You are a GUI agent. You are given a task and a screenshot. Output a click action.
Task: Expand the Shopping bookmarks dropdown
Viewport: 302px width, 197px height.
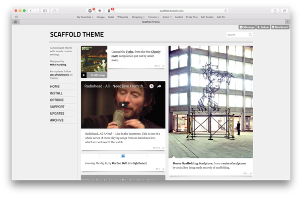coord(138,17)
